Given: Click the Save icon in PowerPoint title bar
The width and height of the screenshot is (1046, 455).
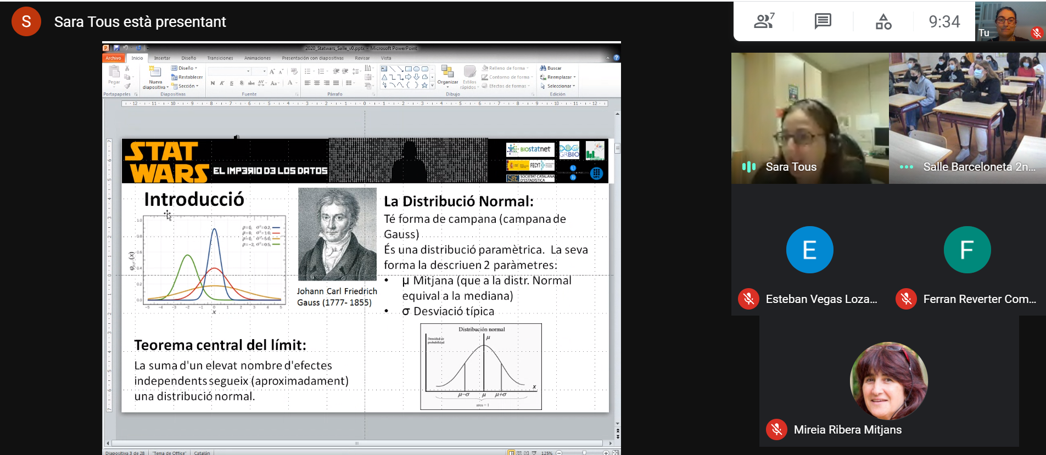Looking at the screenshot, I should (116, 48).
